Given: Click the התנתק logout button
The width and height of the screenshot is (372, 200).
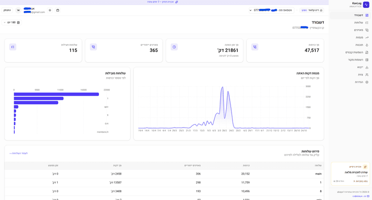Looking at the screenshot, I should click(x=7, y=10).
